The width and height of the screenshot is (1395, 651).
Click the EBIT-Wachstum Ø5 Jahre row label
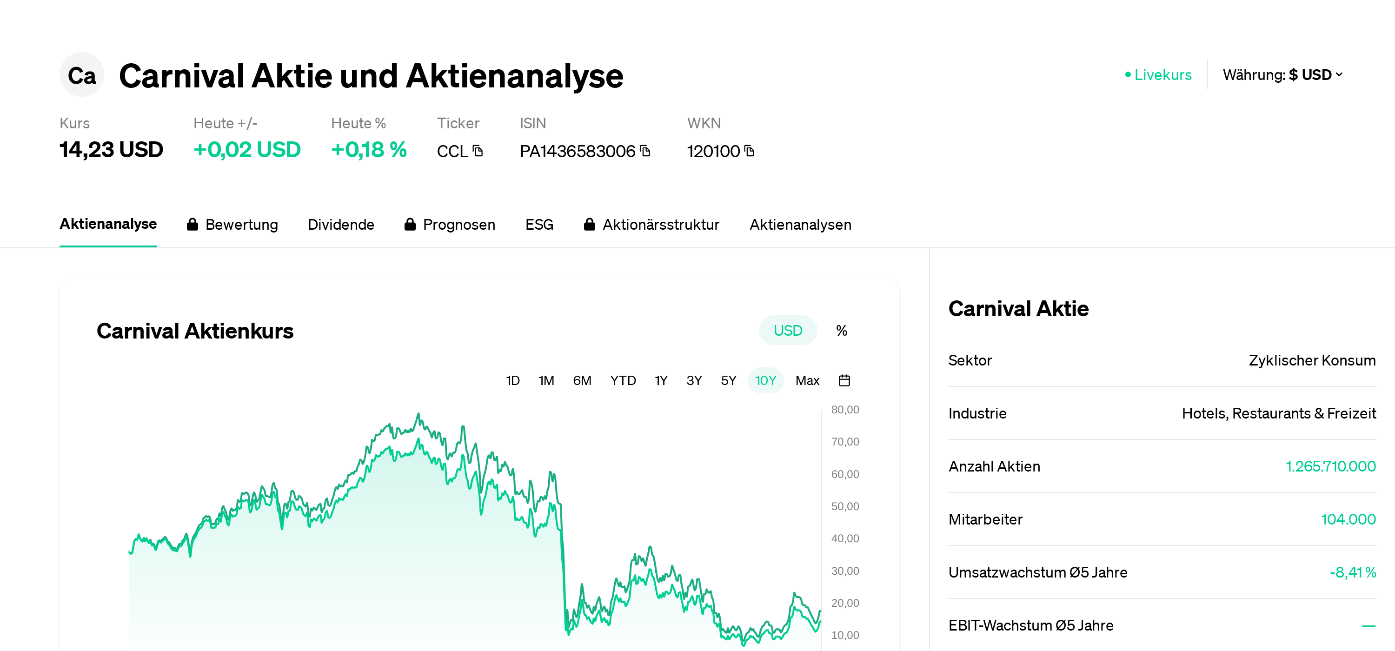coord(1030,625)
